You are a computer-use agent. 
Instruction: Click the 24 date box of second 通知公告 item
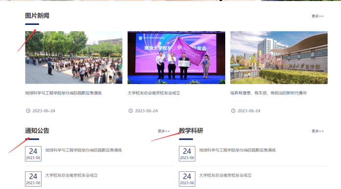pos(33,179)
